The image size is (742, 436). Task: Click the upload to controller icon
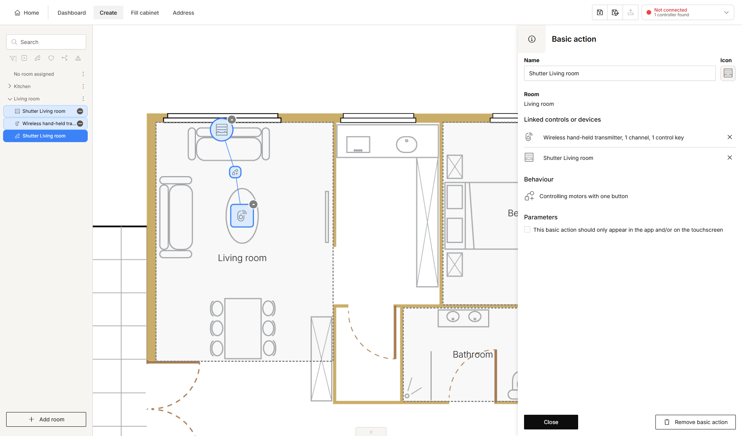[631, 12]
